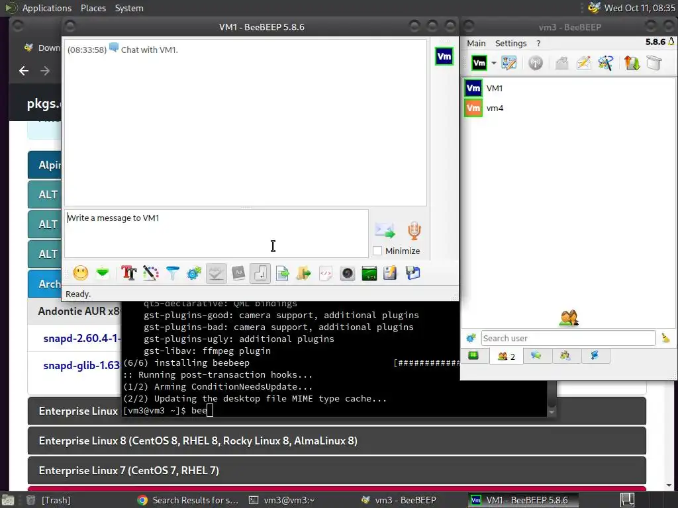
Task: Click the screenshot camera icon
Action: click(347, 273)
